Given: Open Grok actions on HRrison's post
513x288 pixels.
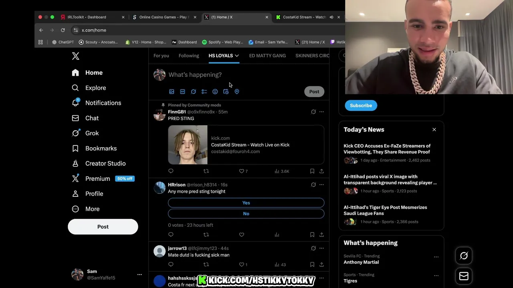Looking at the screenshot, I should coord(313,185).
